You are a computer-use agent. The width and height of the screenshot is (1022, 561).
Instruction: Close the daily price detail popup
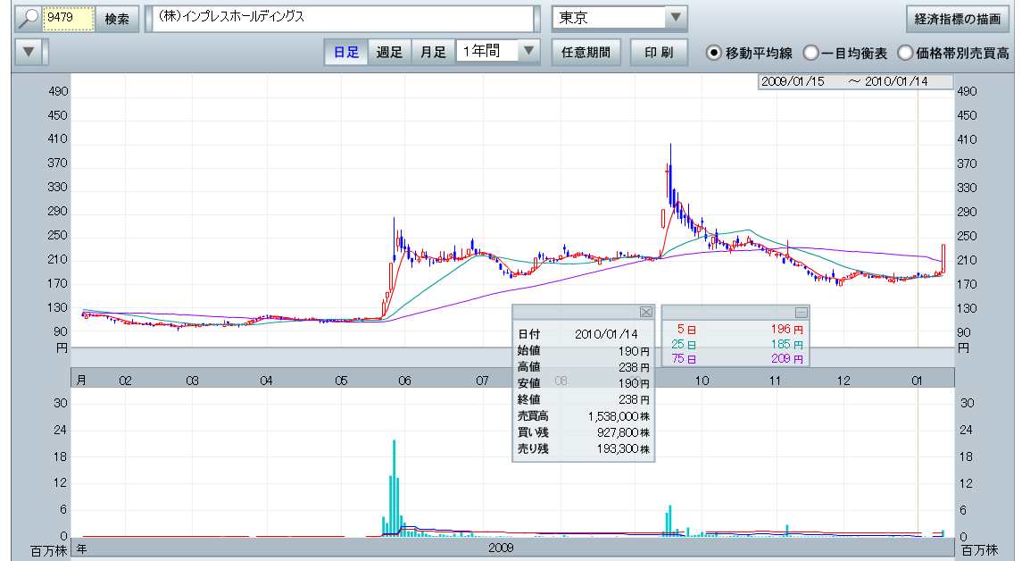pyautogui.click(x=646, y=312)
